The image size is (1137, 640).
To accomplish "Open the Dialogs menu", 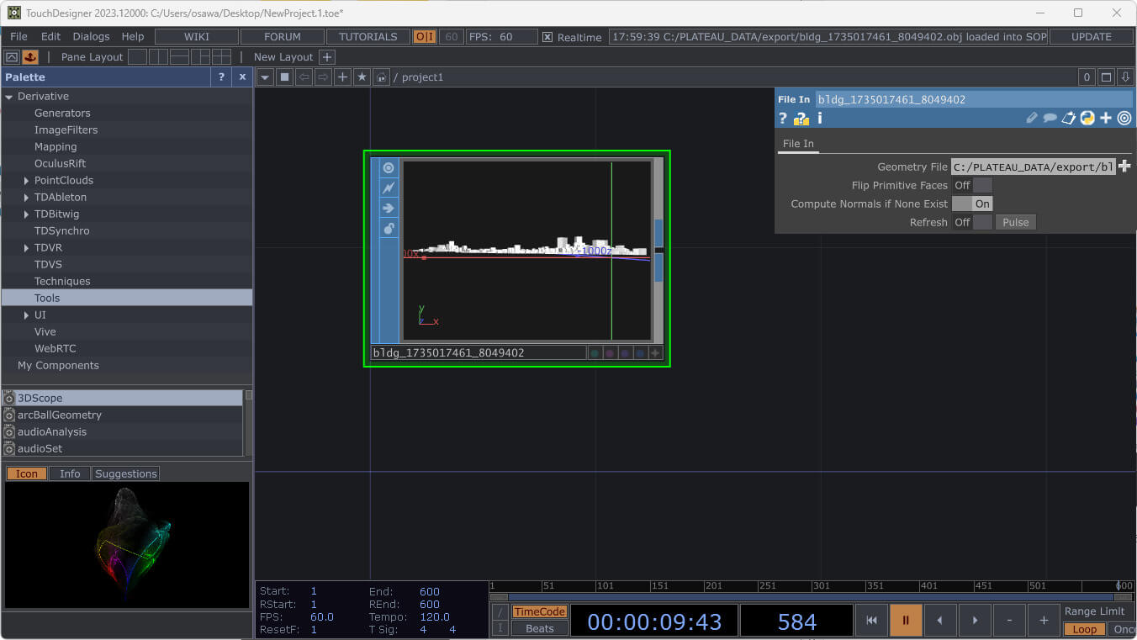I will [91, 37].
